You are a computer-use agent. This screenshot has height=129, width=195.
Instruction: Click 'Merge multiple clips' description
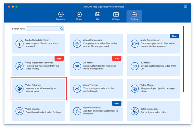tap(158, 90)
